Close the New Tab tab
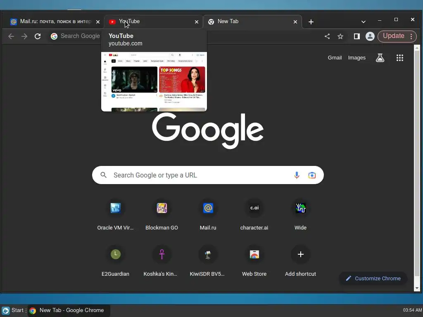Image resolution: width=423 pixels, height=317 pixels. pyautogui.click(x=295, y=22)
